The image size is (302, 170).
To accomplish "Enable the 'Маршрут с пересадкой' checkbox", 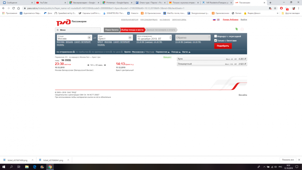I will tap(216, 36).
